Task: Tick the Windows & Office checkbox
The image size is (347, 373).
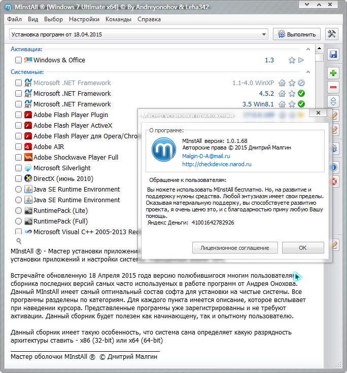Action: click(18, 60)
